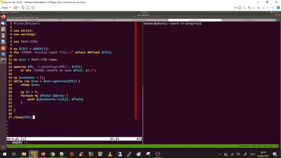This screenshot has height=158, width=281.
Task: Expand the power options arrow beside pause
Action: tap(18, 8)
